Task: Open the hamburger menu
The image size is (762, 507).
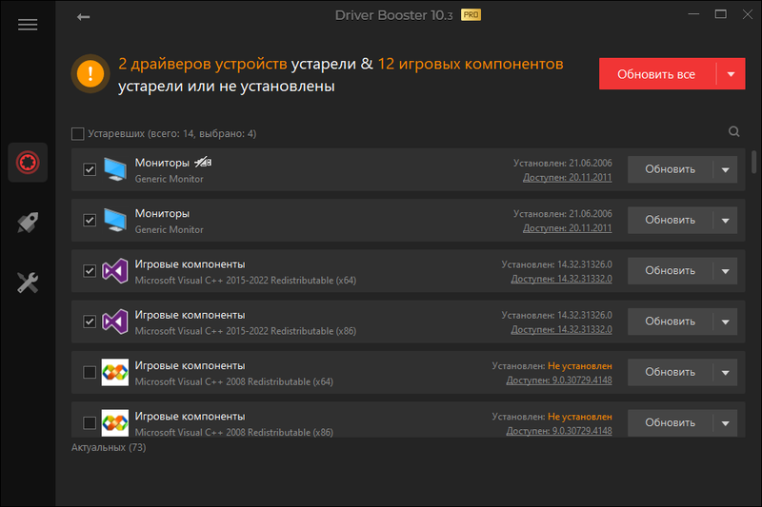Action: click(x=28, y=25)
